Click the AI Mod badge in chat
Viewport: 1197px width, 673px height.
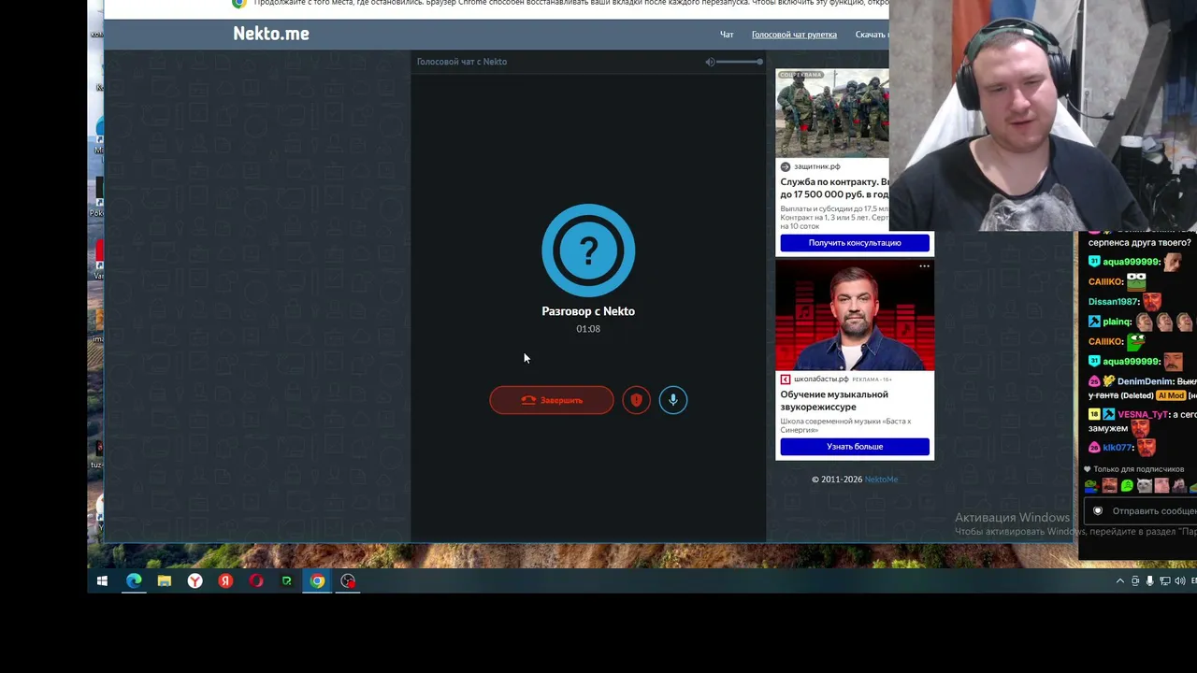tap(1171, 395)
